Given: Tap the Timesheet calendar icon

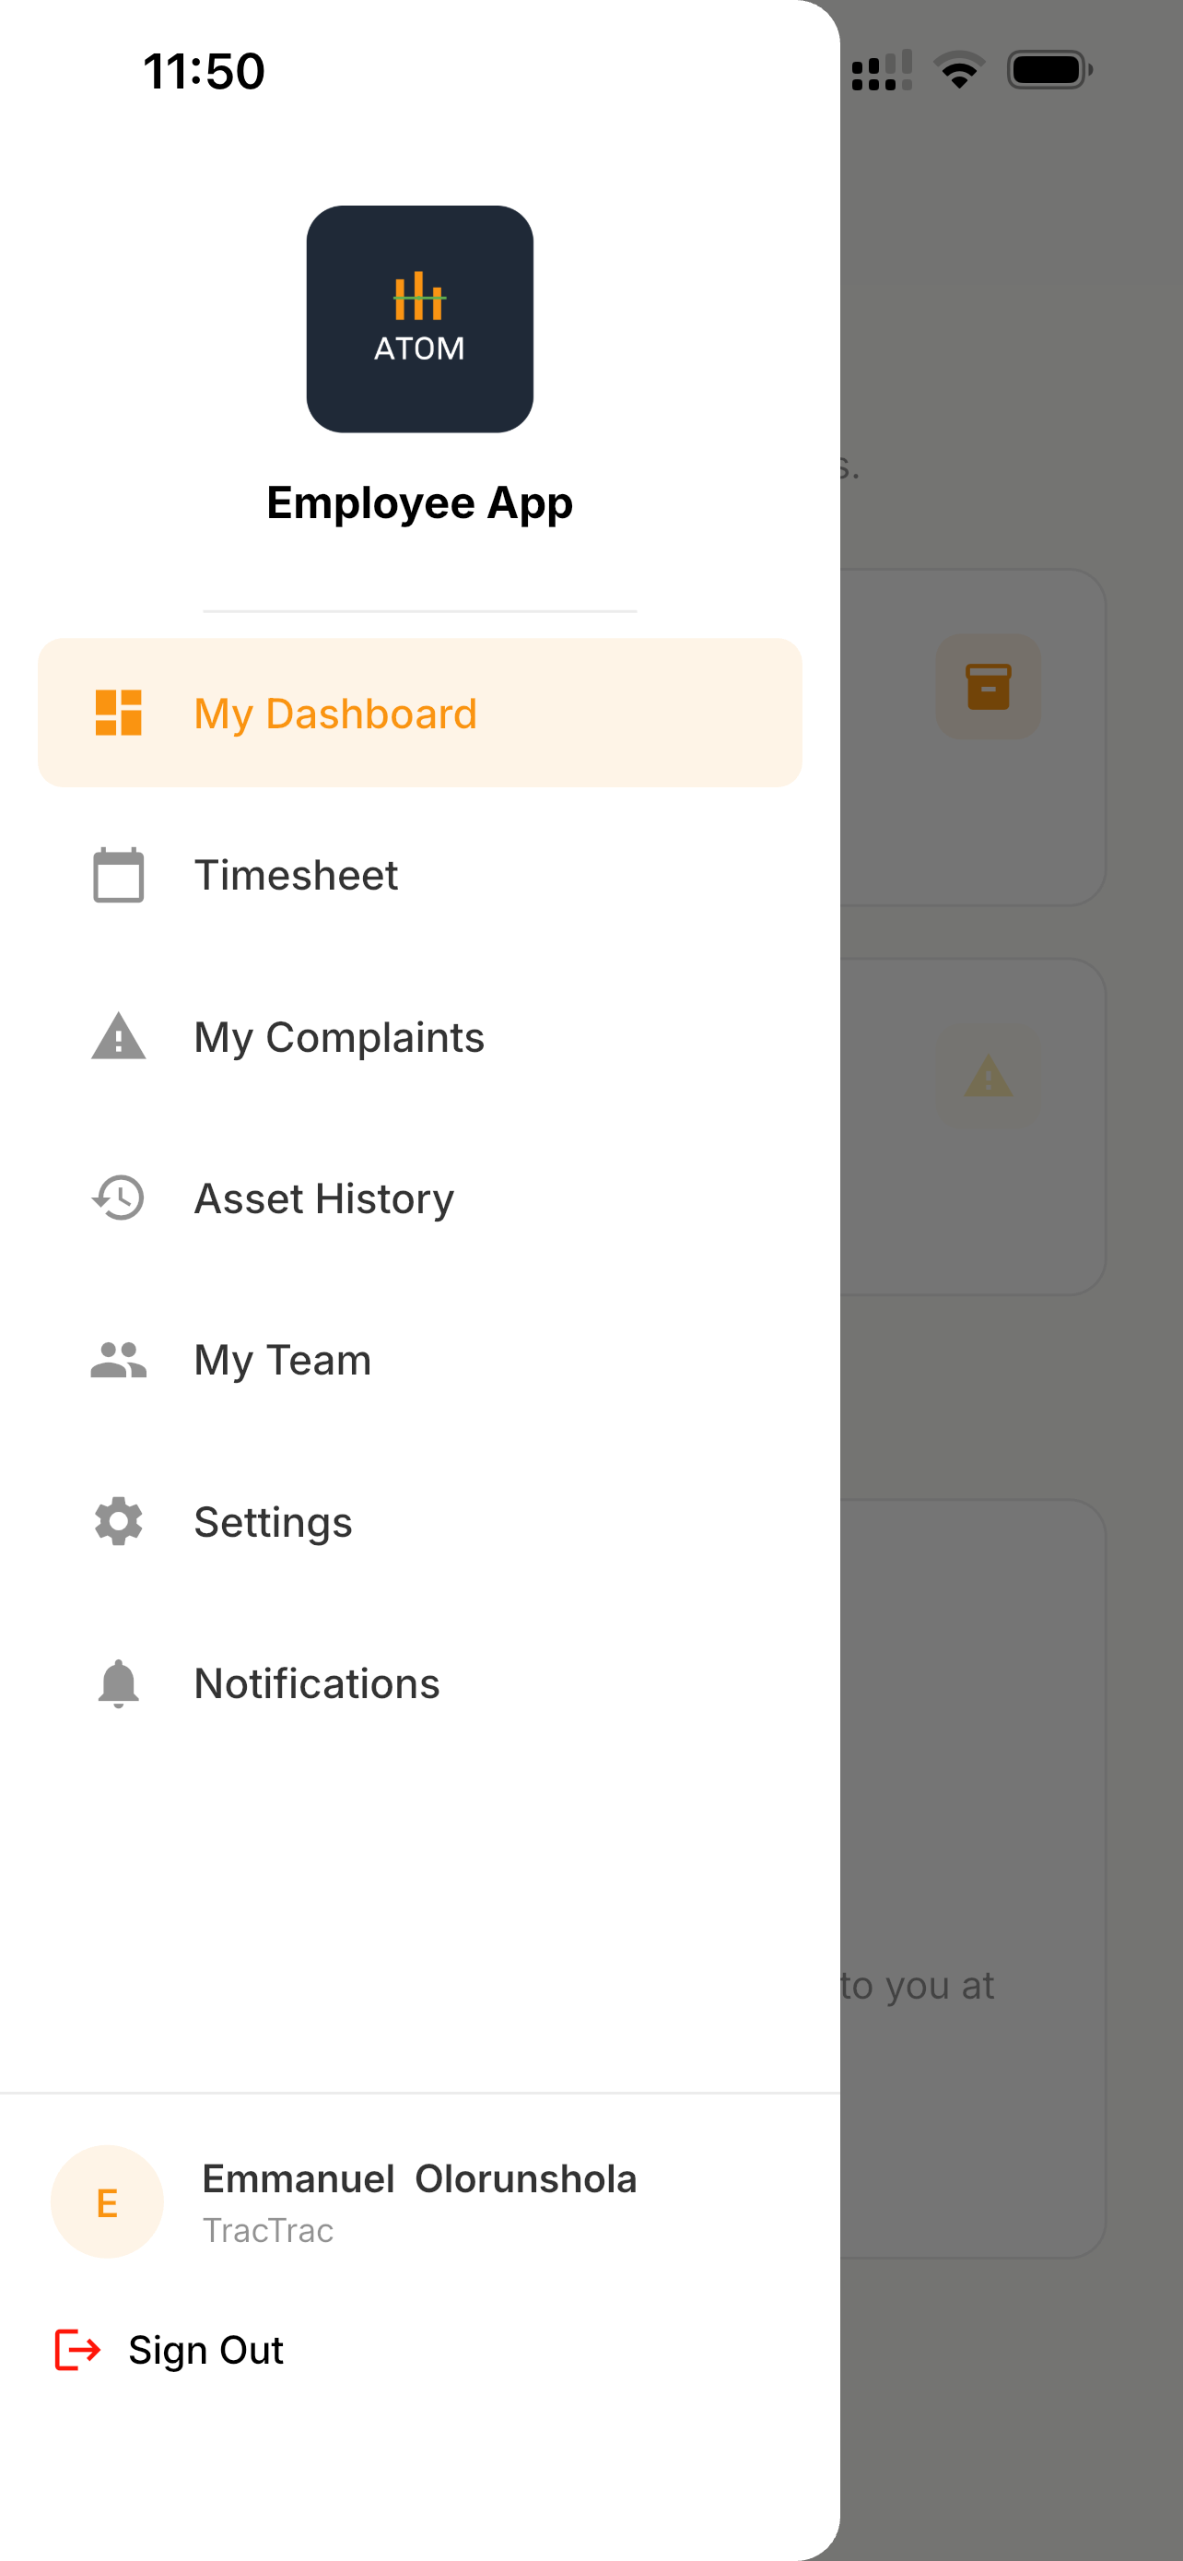Looking at the screenshot, I should pyautogui.click(x=118, y=875).
